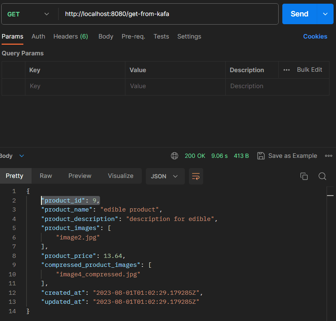Open search in response body

coord(322,176)
